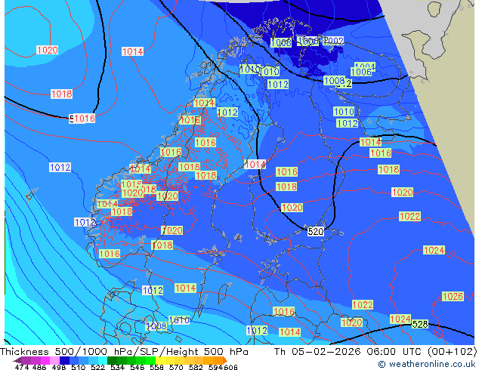Viewport: 479px width, 370px height.
Task: Click the bright yellow swatch after 558
Action: [x=160, y=360]
